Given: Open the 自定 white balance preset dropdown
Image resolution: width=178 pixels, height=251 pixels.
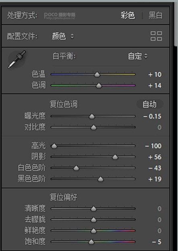Looking at the screenshot, I should coord(138,56).
